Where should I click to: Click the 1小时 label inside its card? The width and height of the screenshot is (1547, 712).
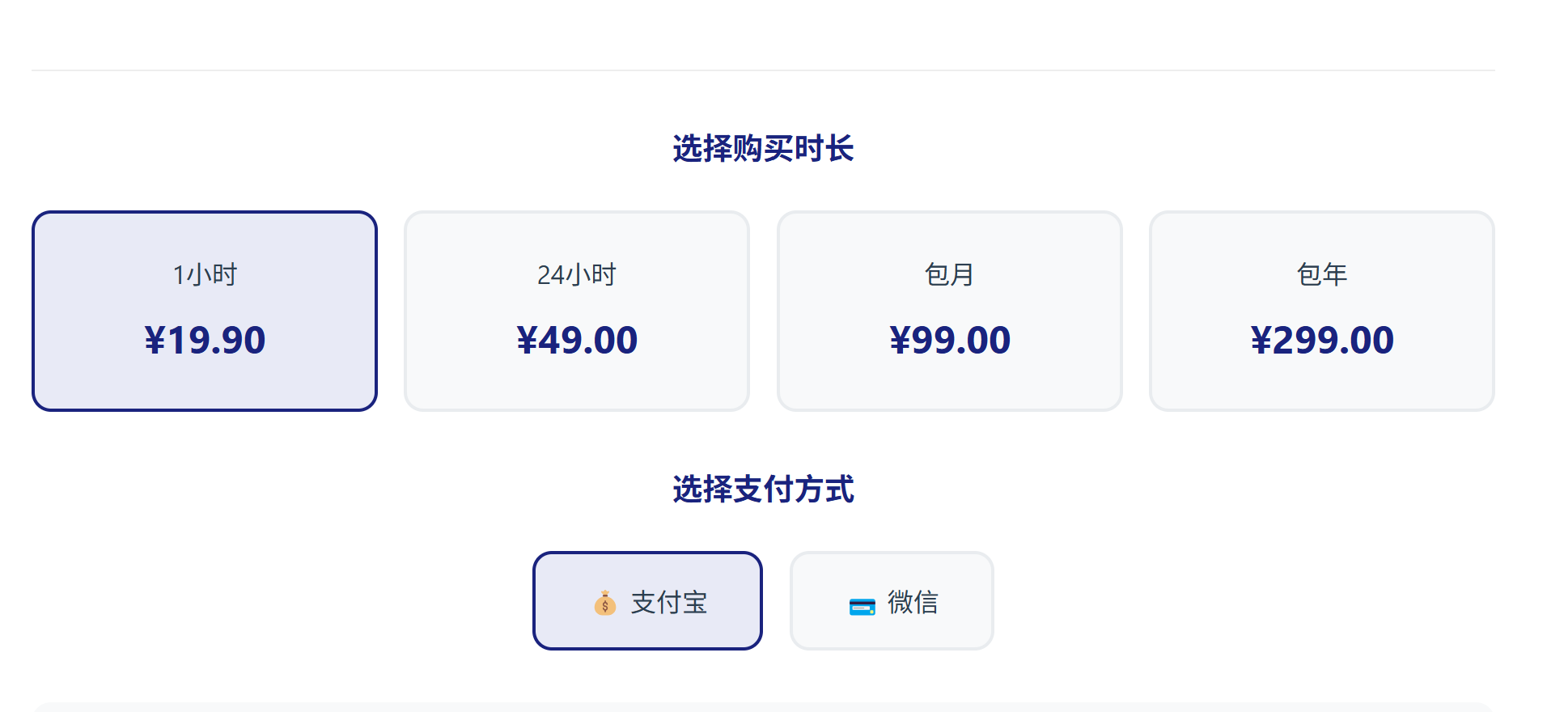(204, 274)
